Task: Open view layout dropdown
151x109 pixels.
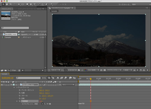Action: click(x=127, y=70)
